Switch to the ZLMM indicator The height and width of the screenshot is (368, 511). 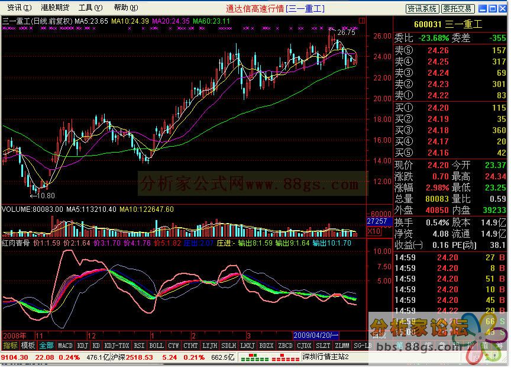342,346
